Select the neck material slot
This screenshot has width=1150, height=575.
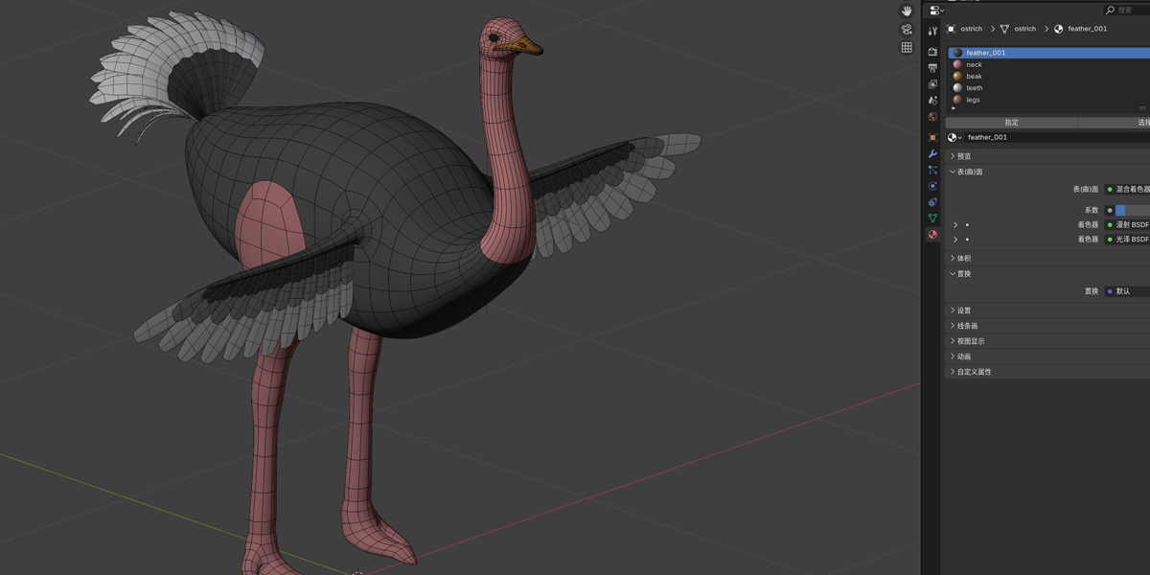974,64
